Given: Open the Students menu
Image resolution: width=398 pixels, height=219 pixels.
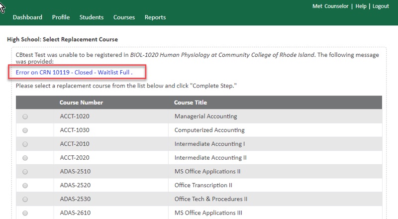Looking at the screenshot, I should [x=92, y=17].
